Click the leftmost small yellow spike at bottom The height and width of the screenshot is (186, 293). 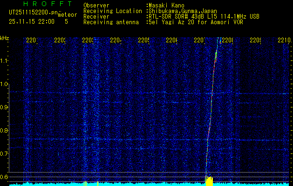[84, 183]
